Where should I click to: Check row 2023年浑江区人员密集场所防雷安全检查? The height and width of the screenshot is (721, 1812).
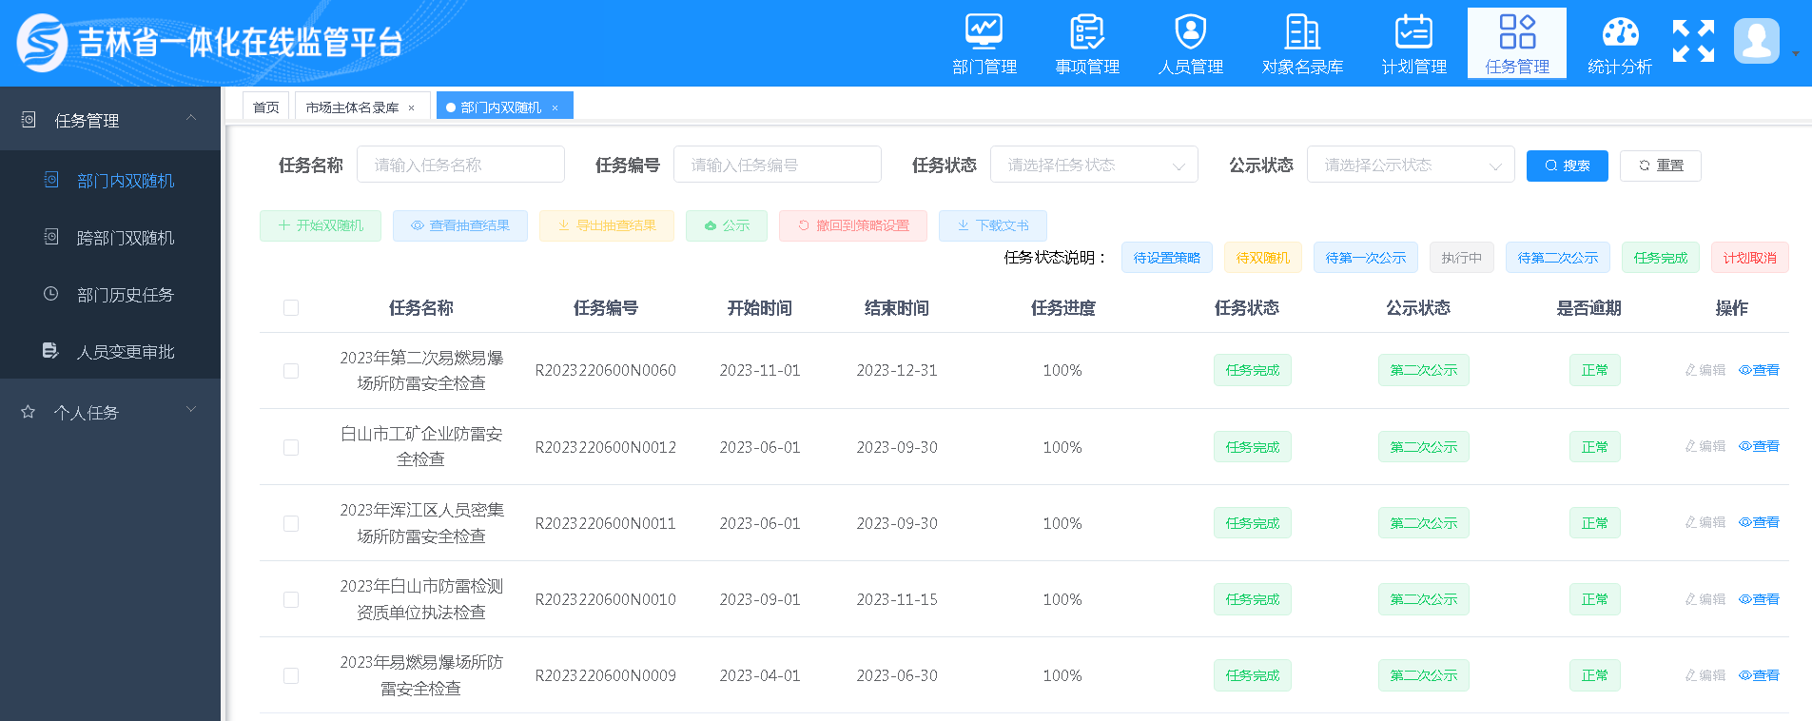coord(291,523)
